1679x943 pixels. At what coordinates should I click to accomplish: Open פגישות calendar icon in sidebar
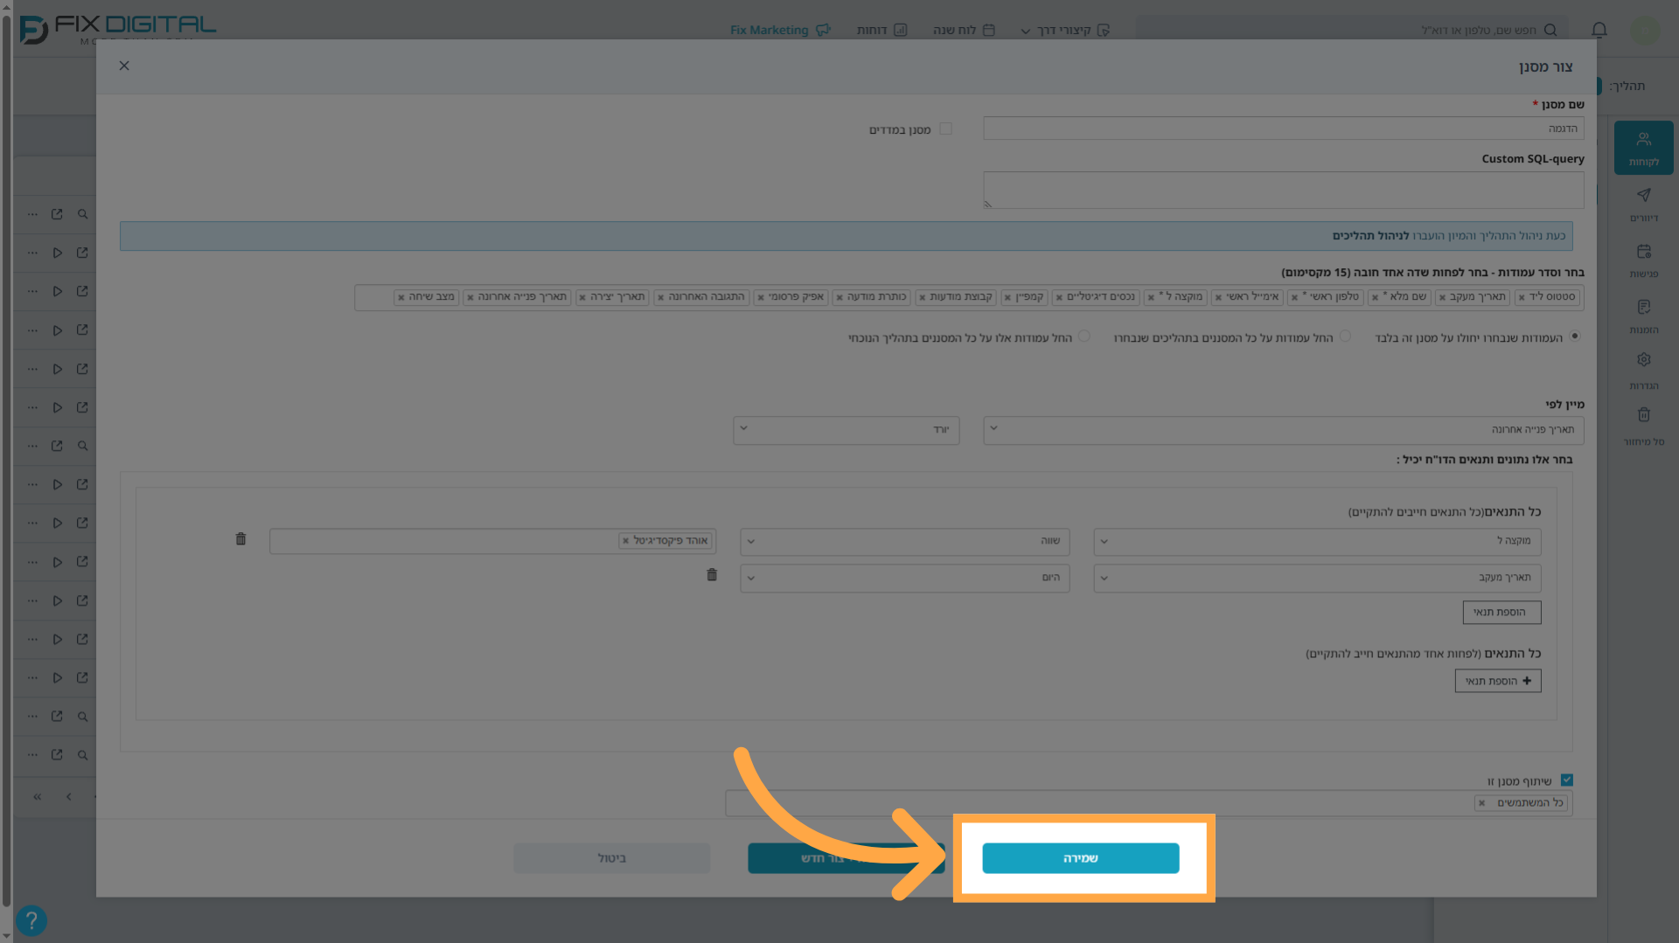point(1643,260)
